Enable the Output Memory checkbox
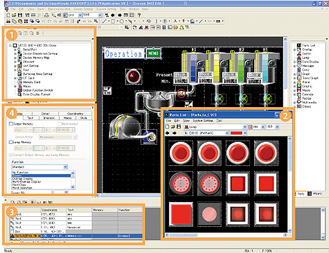This screenshot has width=329, height=253. (x=11, y=124)
